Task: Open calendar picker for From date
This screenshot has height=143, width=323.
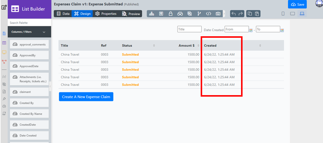Action: tap(251, 30)
